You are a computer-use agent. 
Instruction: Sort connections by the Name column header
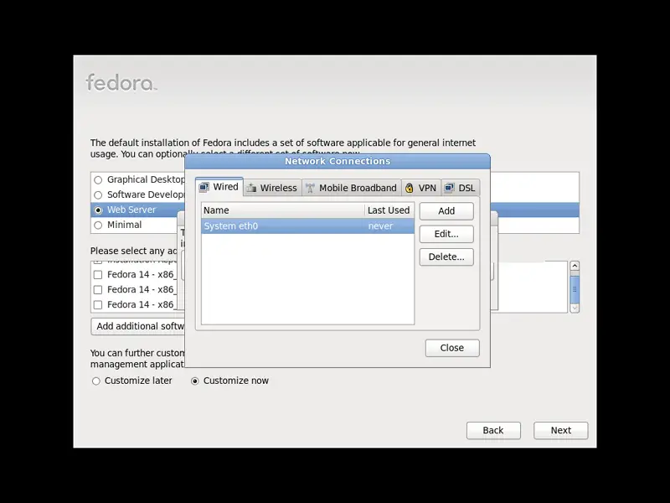coord(282,210)
